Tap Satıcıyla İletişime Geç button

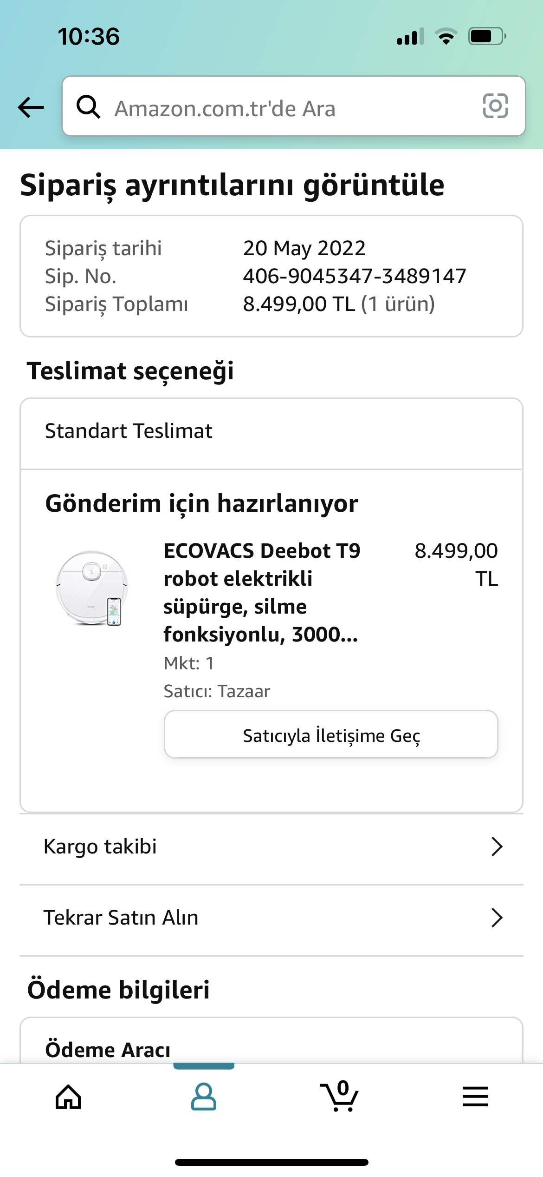(331, 734)
